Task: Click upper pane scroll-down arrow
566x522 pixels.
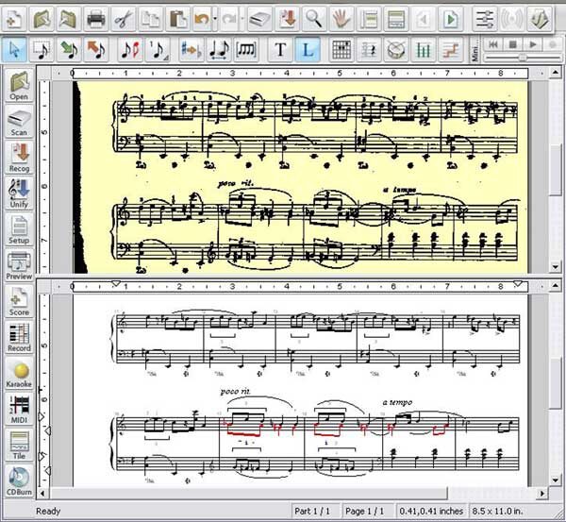Action: [556, 266]
